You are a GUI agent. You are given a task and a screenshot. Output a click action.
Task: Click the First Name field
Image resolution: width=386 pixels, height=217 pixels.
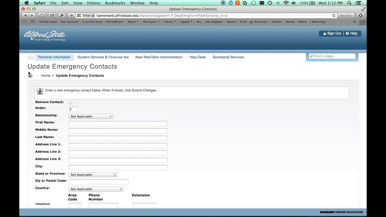tap(118, 124)
